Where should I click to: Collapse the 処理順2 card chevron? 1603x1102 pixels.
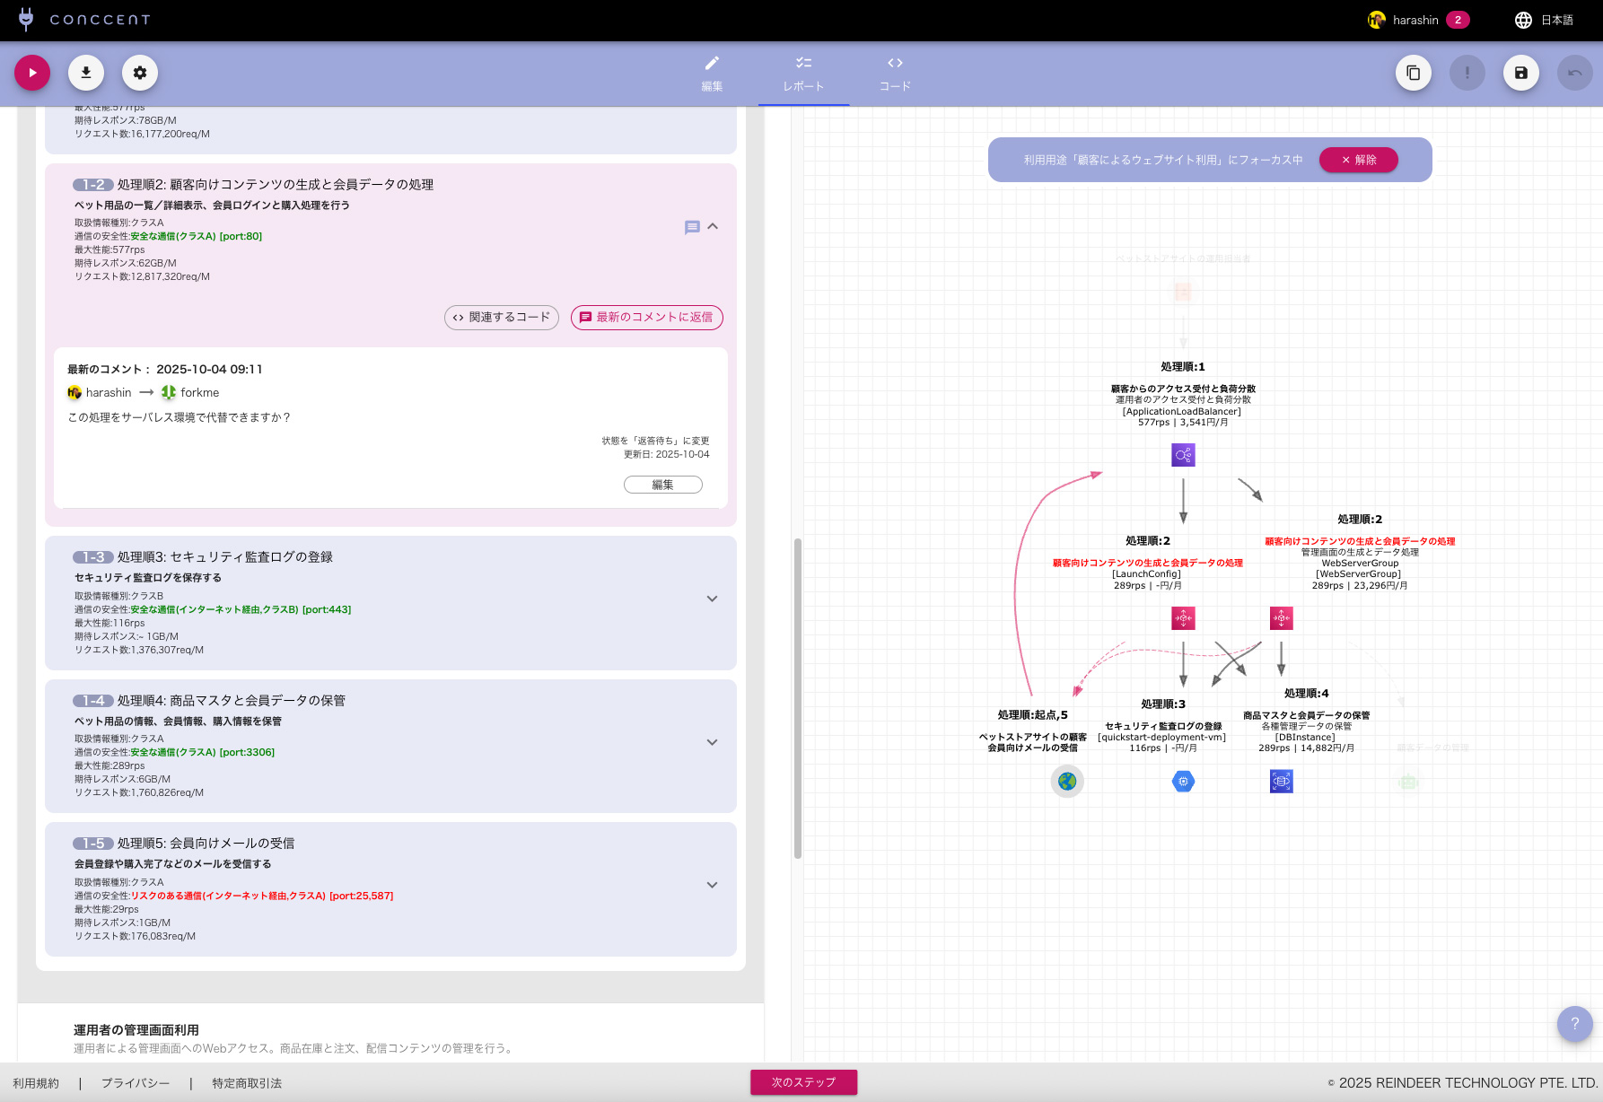713,227
